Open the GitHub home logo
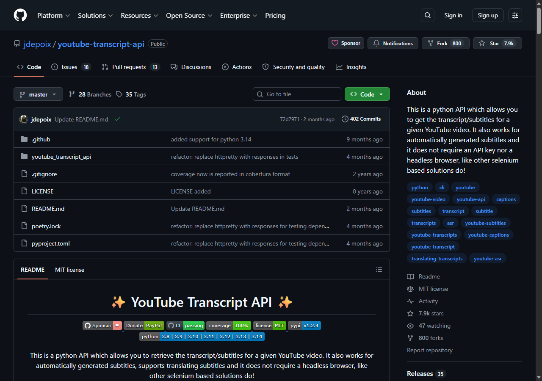542x381 pixels. (x=20, y=15)
